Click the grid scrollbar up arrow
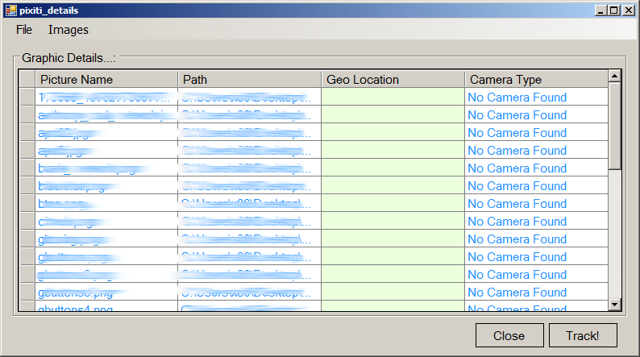The width and height of the screenshot is (640, 357). click(x=614, y=77)
